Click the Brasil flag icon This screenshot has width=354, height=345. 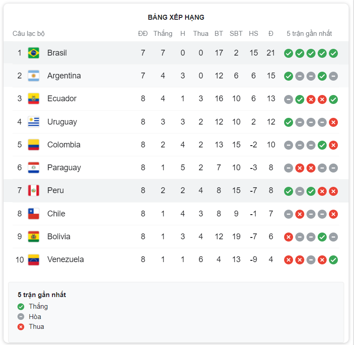(x=34, y=53)
